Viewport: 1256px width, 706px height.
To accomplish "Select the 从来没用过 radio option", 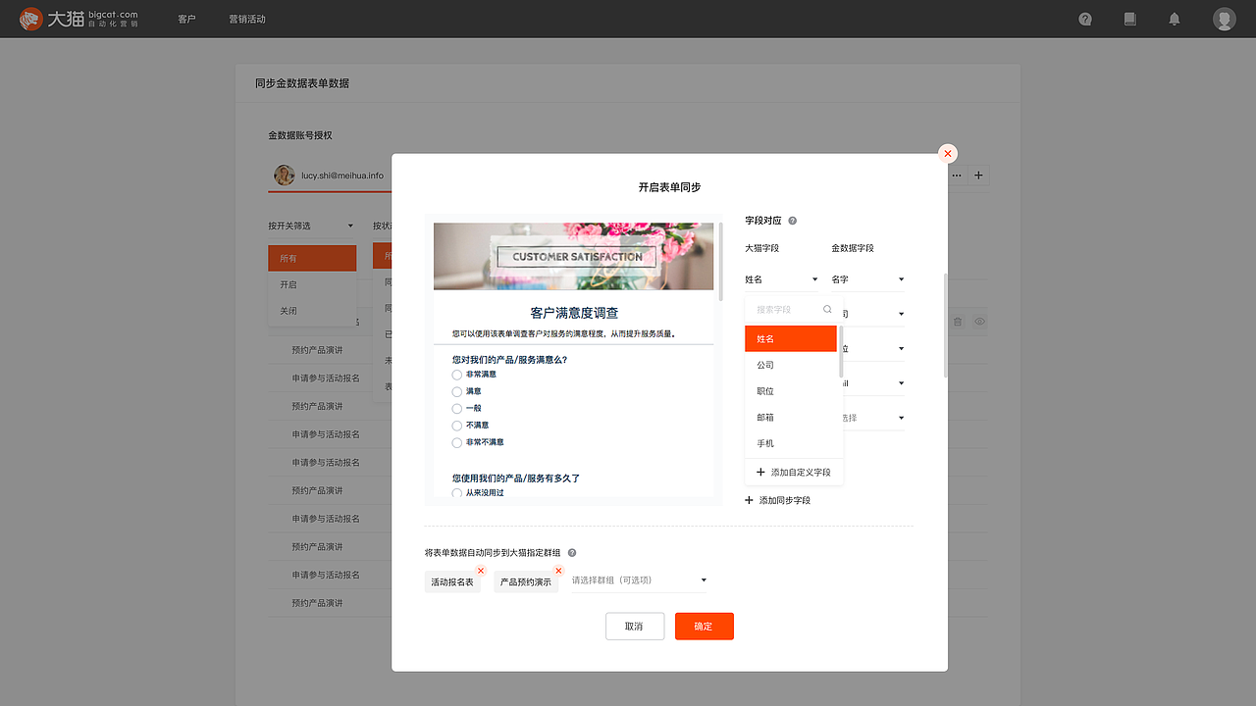I will pyautogui.click(x=456, y=492).
